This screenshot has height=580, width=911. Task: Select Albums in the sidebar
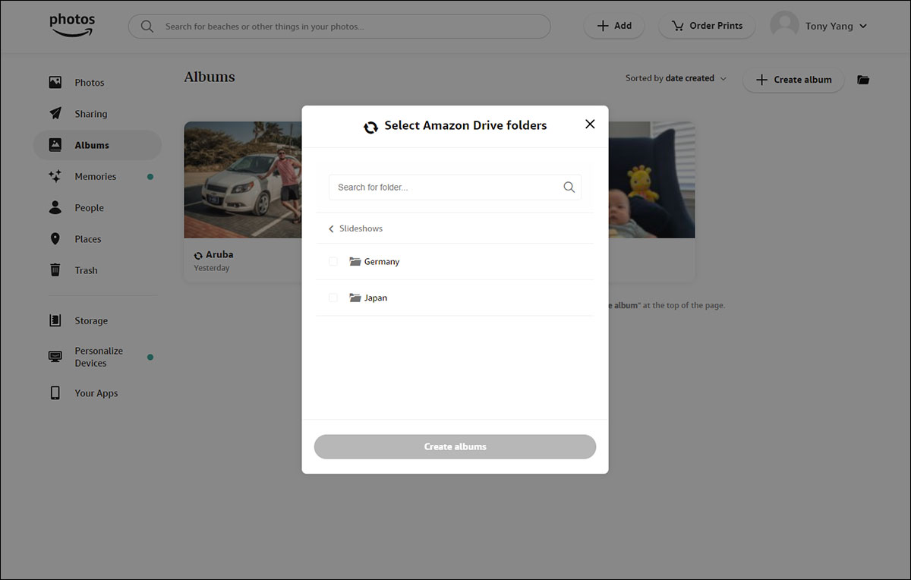tap(97, 145)
